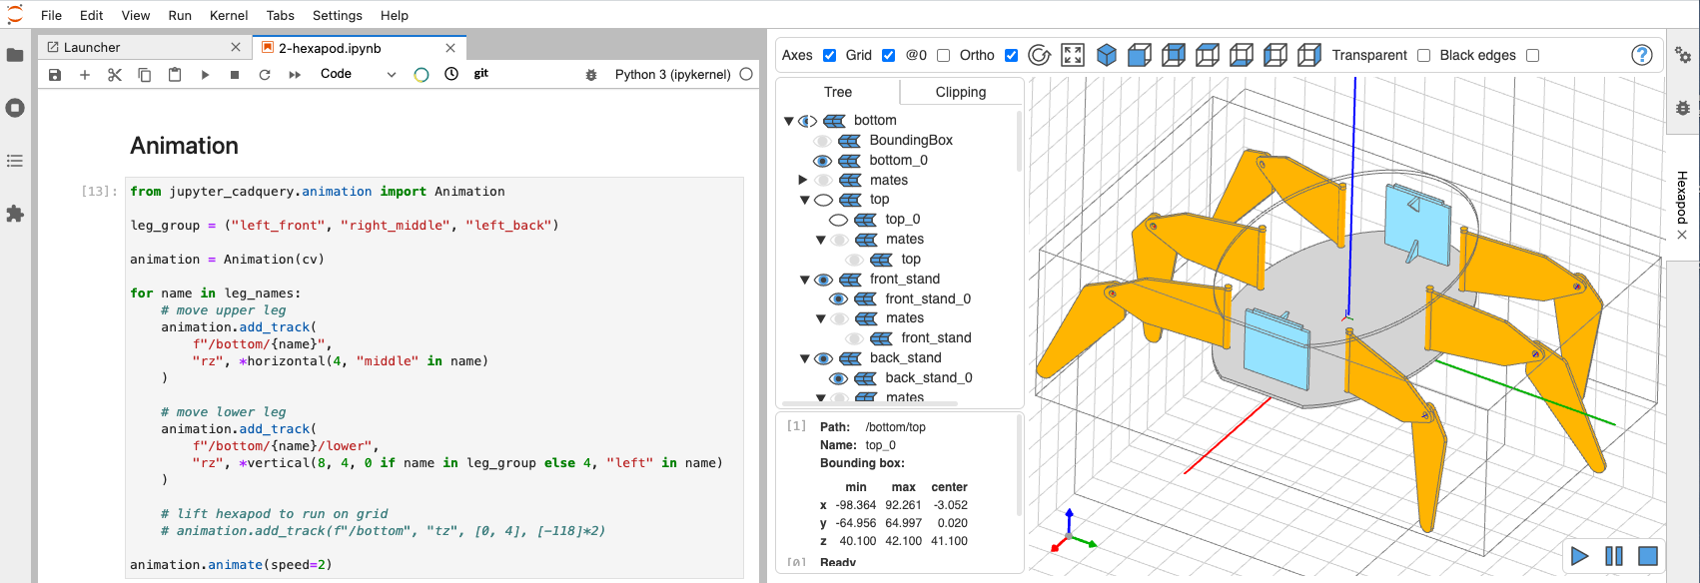Reset the 3D view with the circular arrow icon

1039,55
